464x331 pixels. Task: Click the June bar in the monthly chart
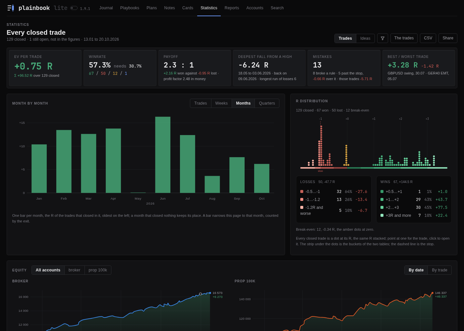tap(163, 155)
